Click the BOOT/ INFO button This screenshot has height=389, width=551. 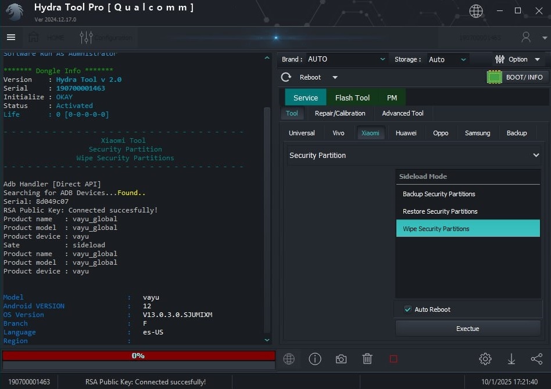(x=517, y=77)
